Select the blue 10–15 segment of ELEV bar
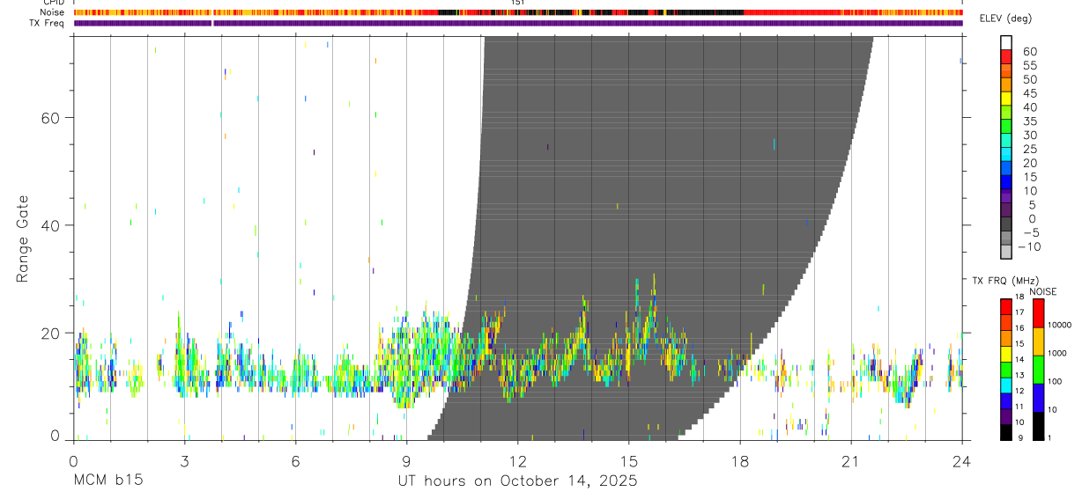The width and height of the screenshot is (1082, 499). [x=1006, y=183]
